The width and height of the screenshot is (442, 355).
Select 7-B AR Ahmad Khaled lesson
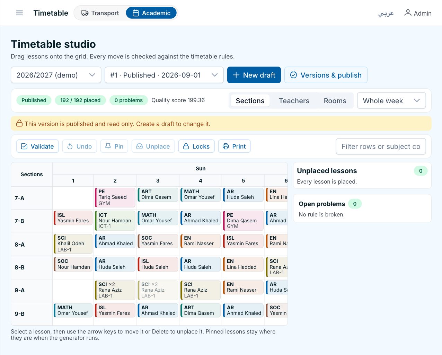201,218
